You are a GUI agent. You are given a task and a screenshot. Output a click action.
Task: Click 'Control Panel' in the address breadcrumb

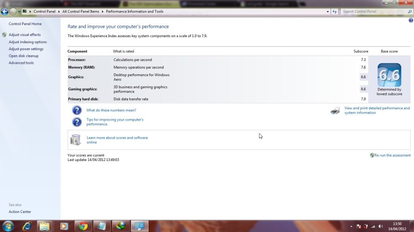[x=45, y=12]
